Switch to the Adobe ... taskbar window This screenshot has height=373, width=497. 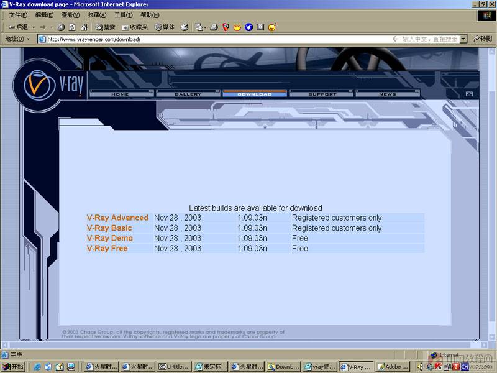(393, 367)
